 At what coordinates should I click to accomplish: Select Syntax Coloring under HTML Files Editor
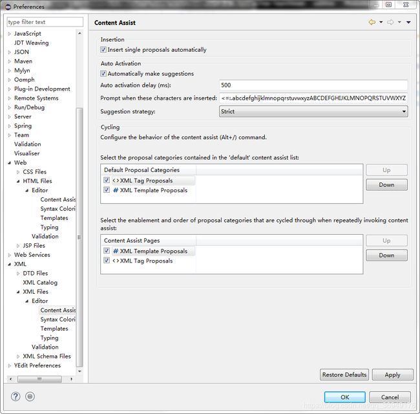58,208
